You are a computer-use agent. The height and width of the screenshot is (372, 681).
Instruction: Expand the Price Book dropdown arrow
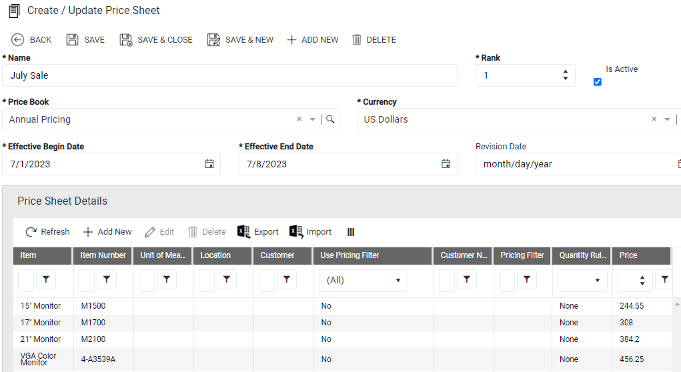[x=312, y=119]
